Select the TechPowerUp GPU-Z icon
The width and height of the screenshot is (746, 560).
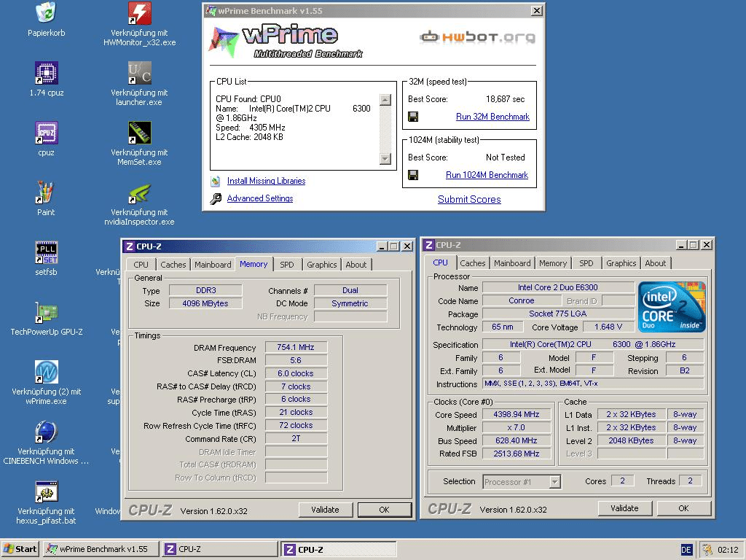46,312
